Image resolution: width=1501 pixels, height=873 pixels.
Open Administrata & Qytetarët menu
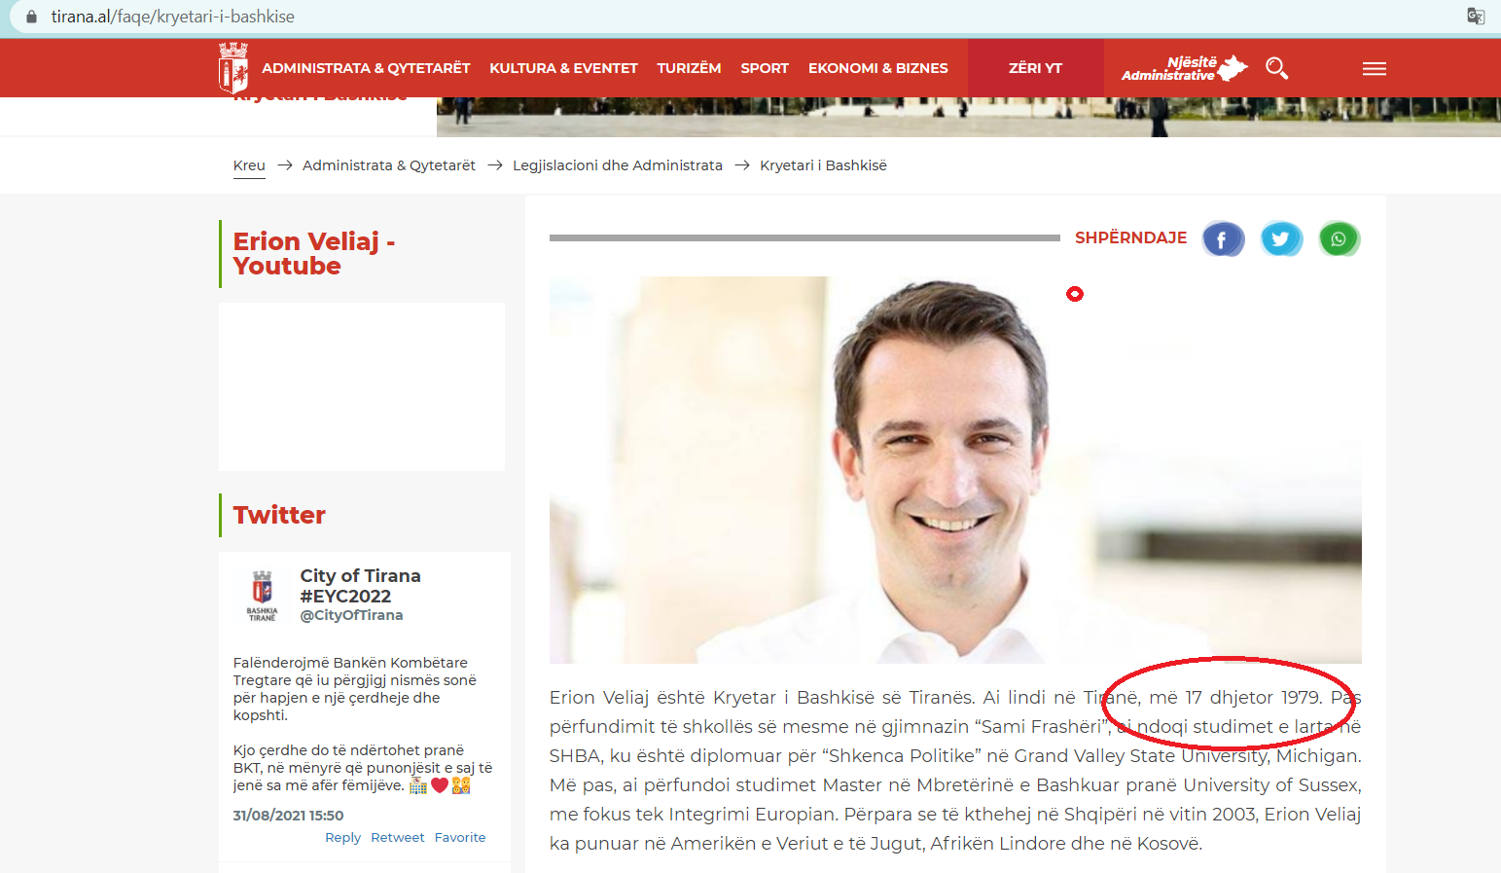pos(366,68)
